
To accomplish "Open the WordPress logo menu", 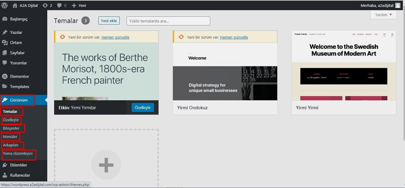I will pyautogui.click(x=4, y=5).
